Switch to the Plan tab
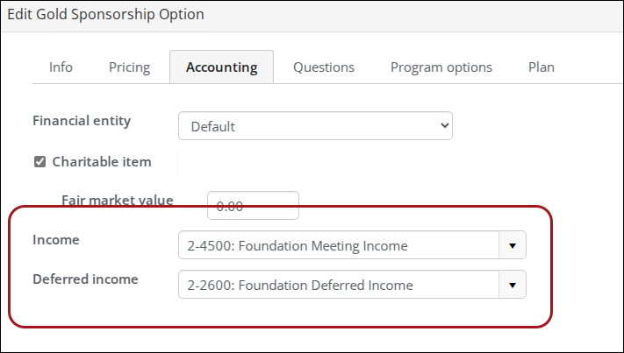 541,67
